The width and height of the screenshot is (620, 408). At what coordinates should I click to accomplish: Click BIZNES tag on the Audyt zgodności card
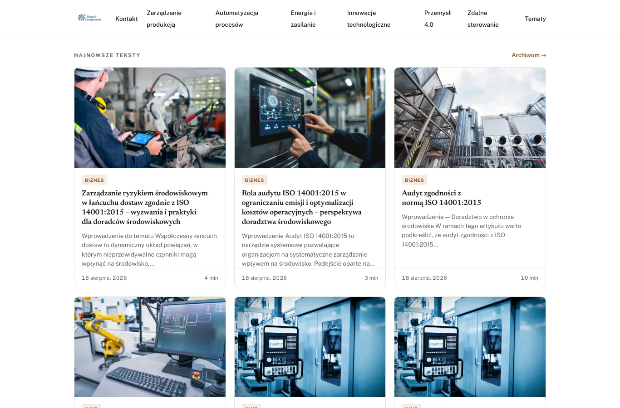(414, 180)
